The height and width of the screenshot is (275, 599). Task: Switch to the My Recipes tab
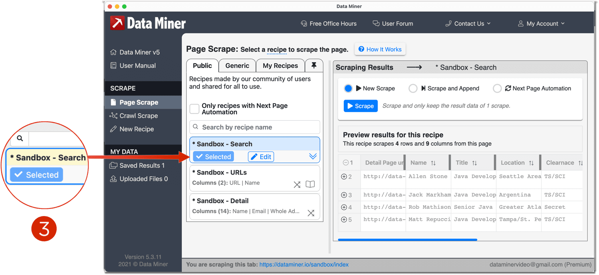pos(280,65)
